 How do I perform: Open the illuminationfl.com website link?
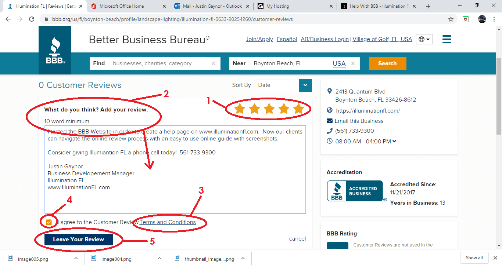pos(368,110)
